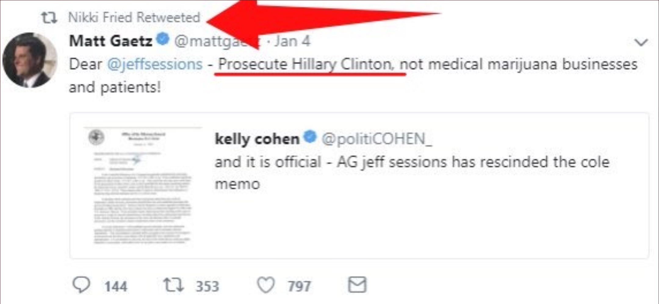Click the @mattgaetz handle
This screenshot has height=304, width=659.
(x=214, y=41)
